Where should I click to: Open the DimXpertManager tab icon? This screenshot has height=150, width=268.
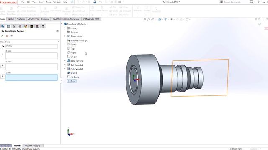(x=20, y=26)
